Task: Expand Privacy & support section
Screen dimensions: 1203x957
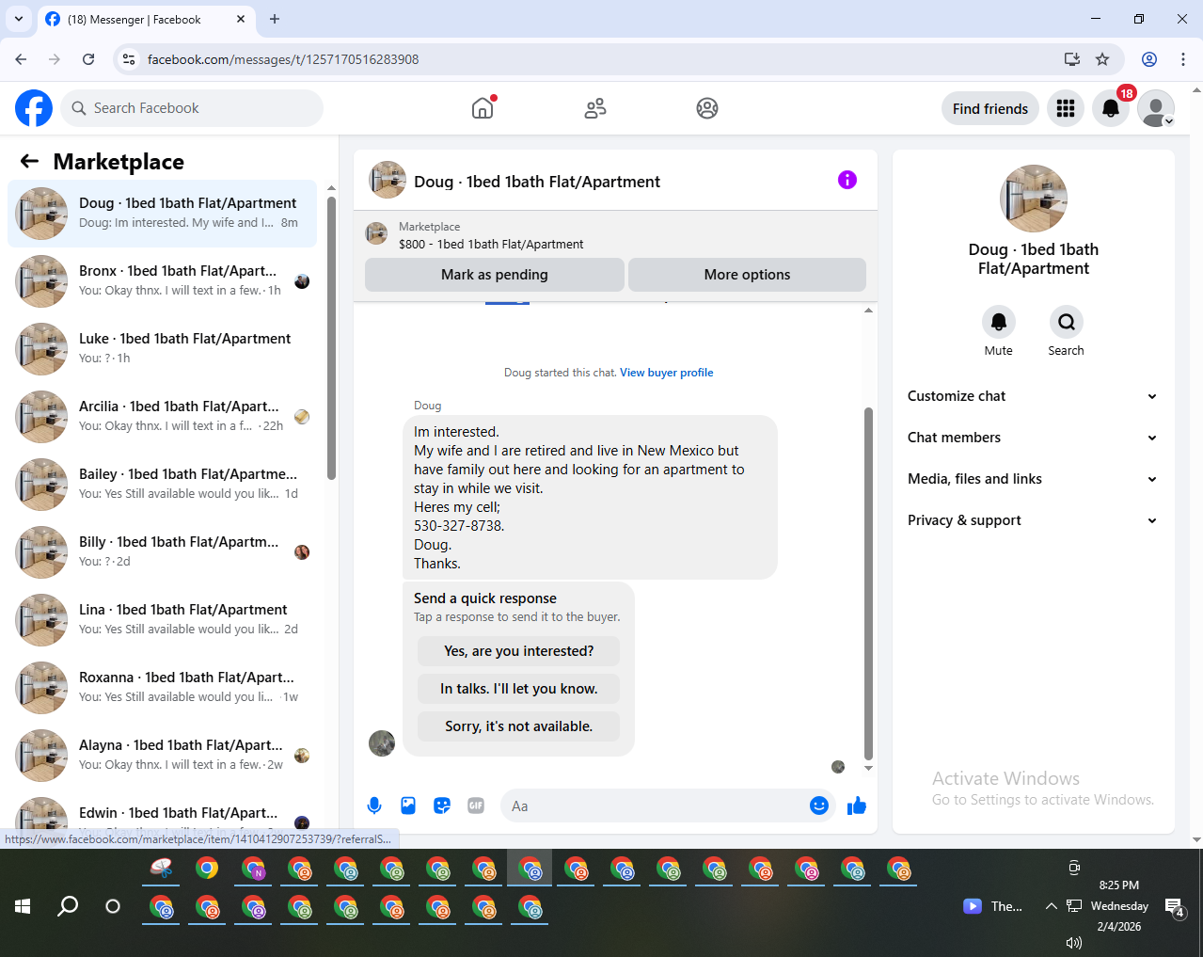Action: [1033, 520]
